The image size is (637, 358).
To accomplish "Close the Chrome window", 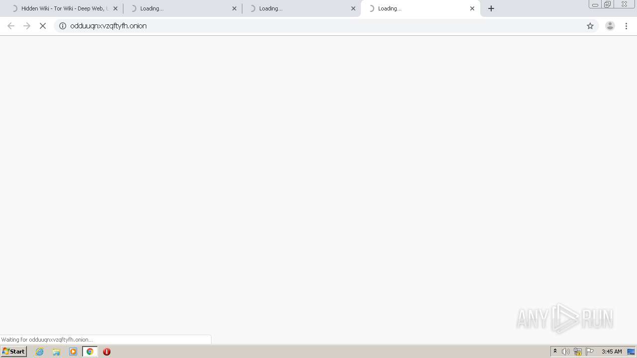I will tap(624, 4).
